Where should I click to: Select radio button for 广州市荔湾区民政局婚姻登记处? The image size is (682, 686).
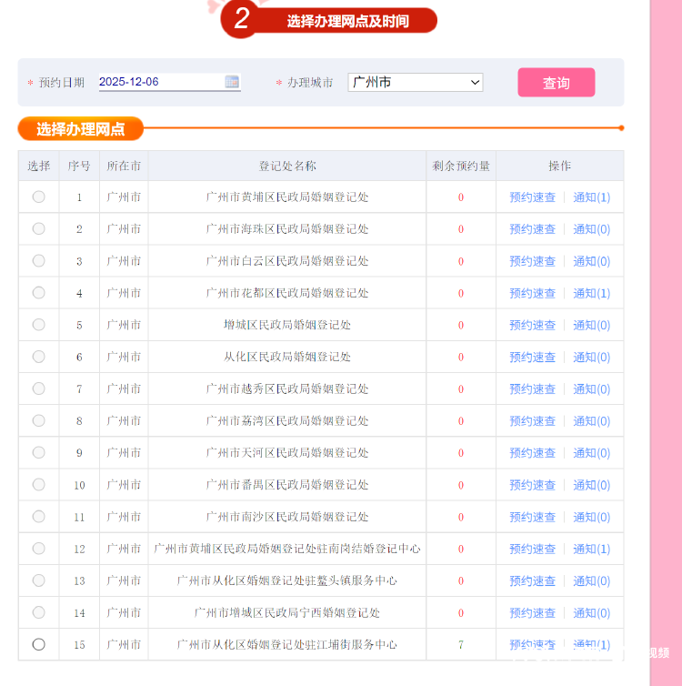tap(38, 420)
